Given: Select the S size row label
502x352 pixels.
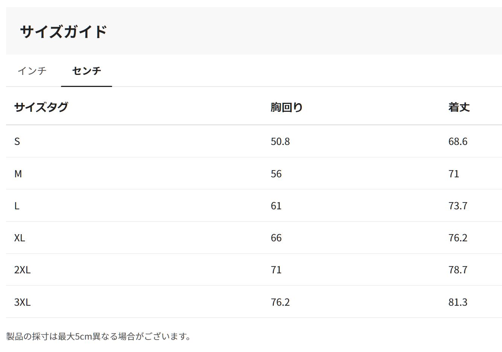Looking at the screenshot, I should [x=17, y=142].
